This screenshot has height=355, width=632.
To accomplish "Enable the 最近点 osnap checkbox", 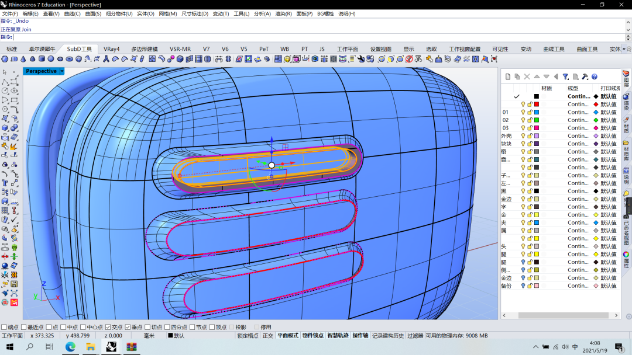I will pos(24,327).
